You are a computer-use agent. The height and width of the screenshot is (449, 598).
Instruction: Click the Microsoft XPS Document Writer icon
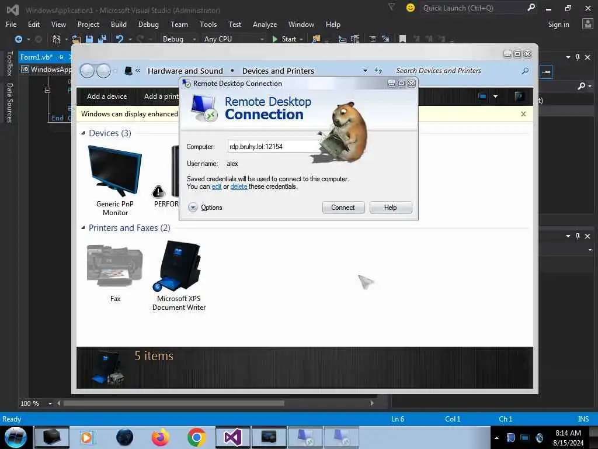178,266
